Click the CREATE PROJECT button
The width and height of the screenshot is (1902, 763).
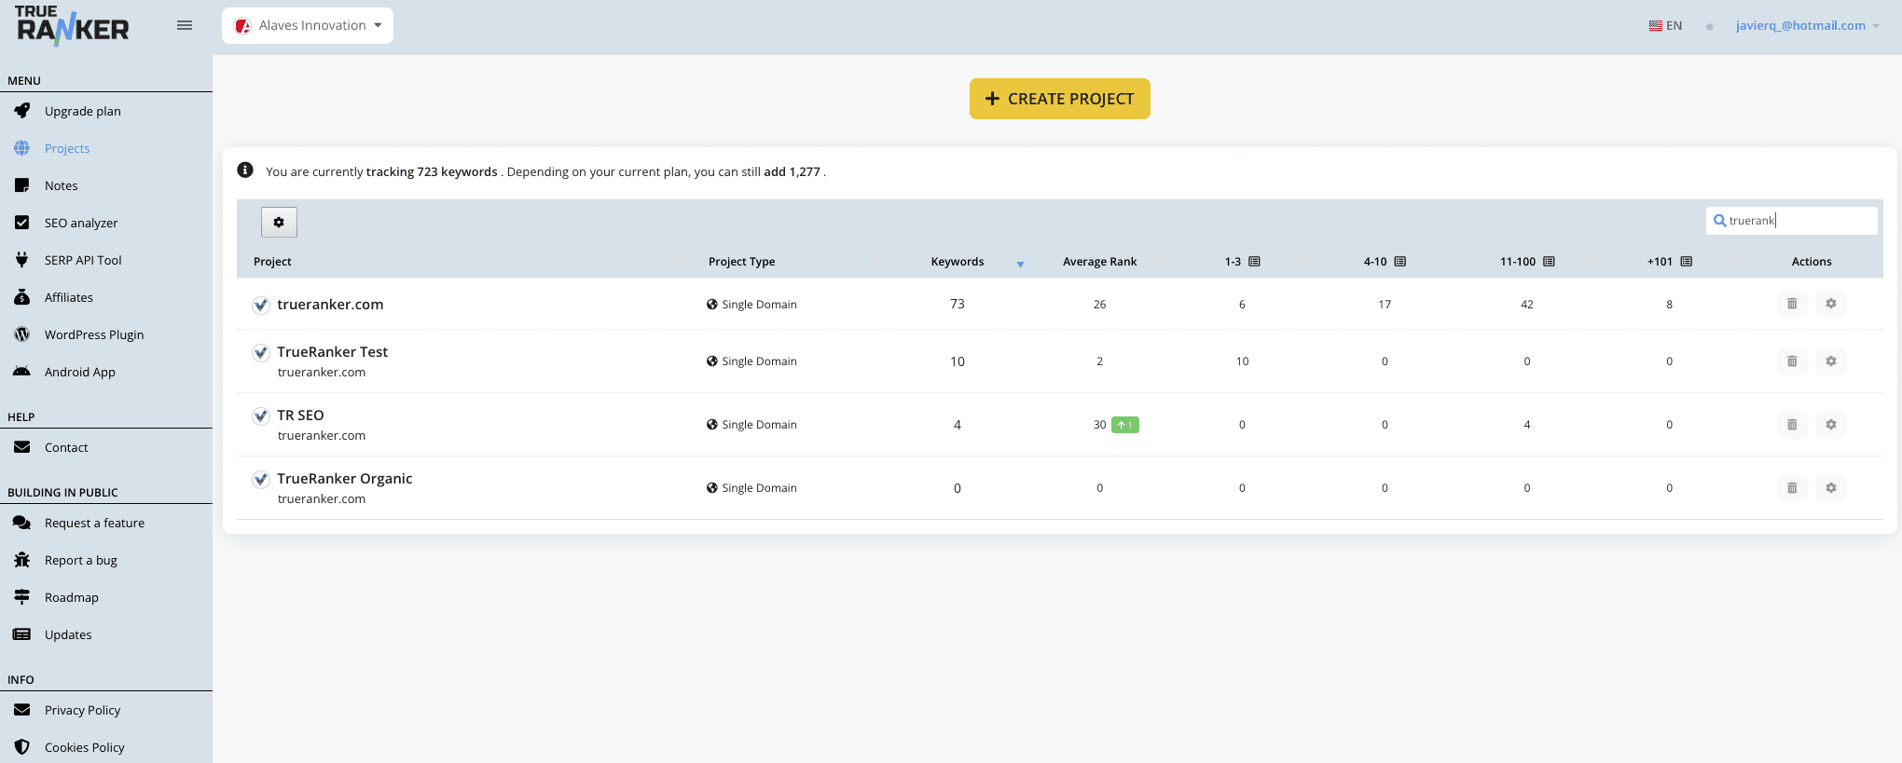tap(1060, 99)
